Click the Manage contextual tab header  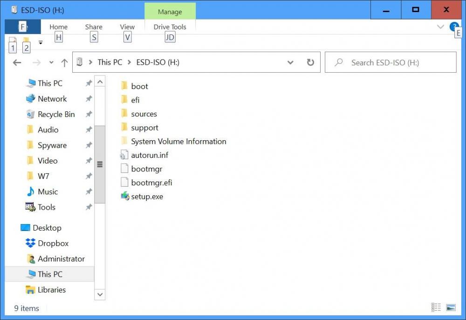(170, 12)
